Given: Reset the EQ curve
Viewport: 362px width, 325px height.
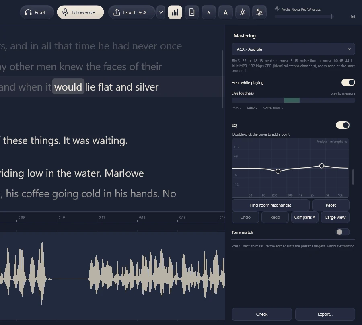Looking at the screenshot, I should pos(331,205).
